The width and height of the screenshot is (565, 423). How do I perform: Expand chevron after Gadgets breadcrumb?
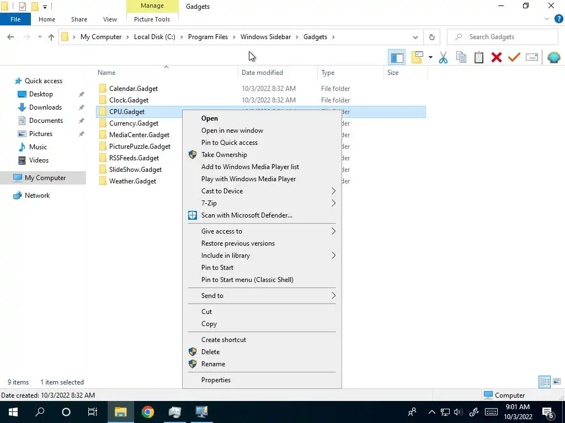click(x=333, y=37)
